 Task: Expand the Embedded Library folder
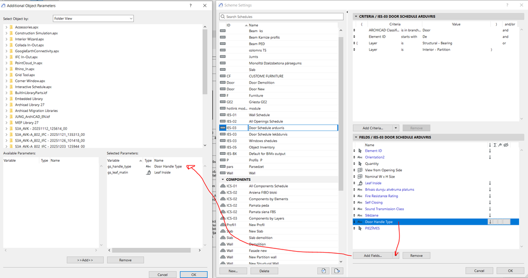(6, 99)
